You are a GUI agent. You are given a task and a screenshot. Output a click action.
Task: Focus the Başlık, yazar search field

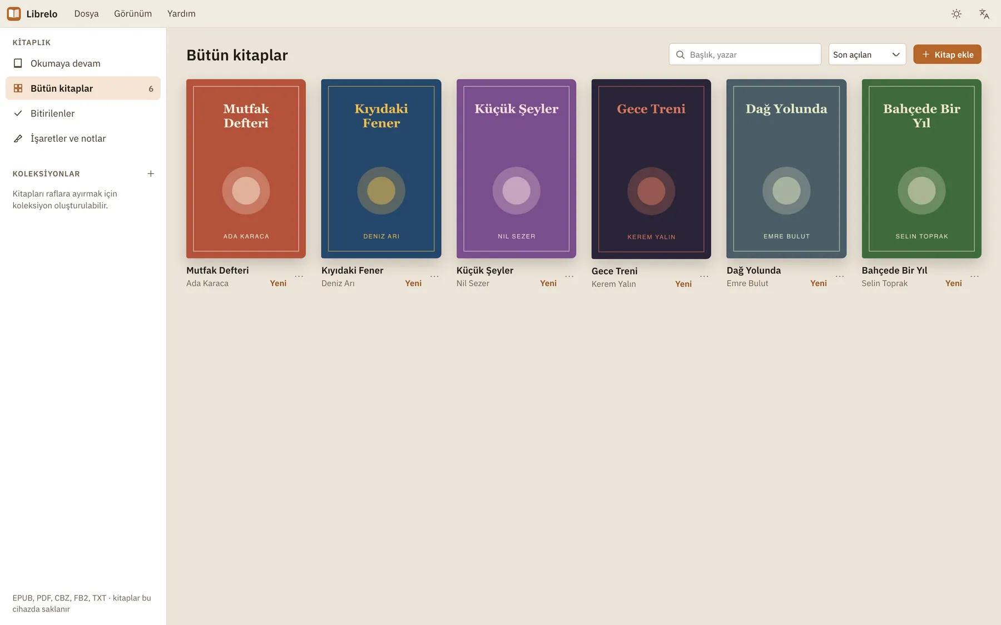[745, 54]
